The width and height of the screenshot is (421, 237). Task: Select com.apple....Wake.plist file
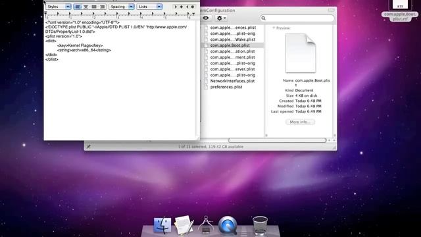(233, 39)
